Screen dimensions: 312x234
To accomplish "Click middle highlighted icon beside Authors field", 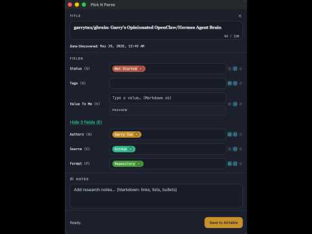I will (x=235, y=135).
